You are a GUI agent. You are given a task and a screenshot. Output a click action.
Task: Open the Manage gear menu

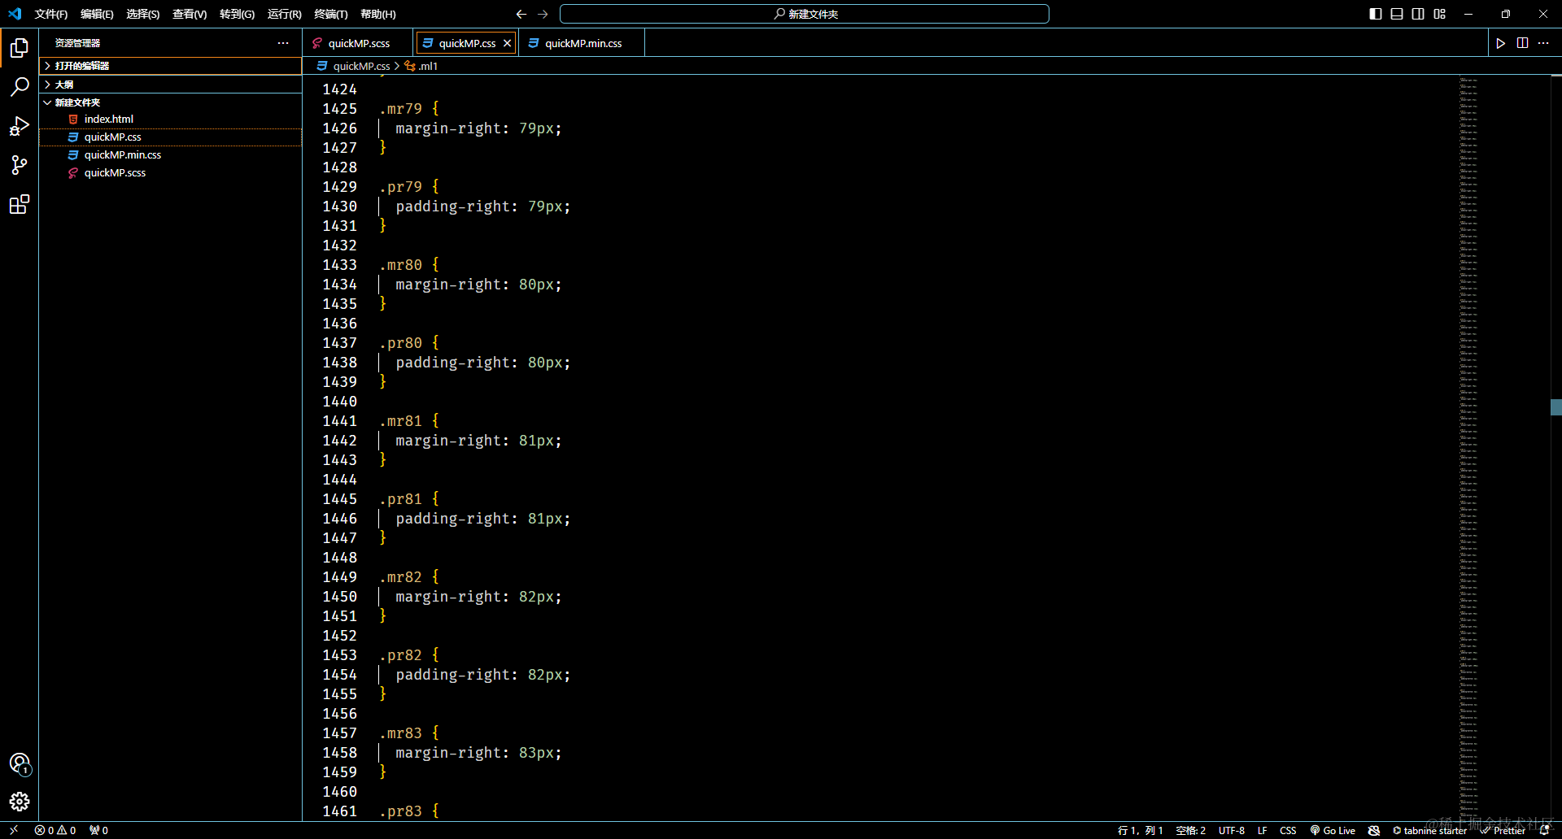pyautogui.click(x=20, y=802)
